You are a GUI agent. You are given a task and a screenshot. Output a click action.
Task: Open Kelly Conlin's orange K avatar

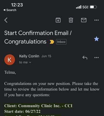(10, 60)
